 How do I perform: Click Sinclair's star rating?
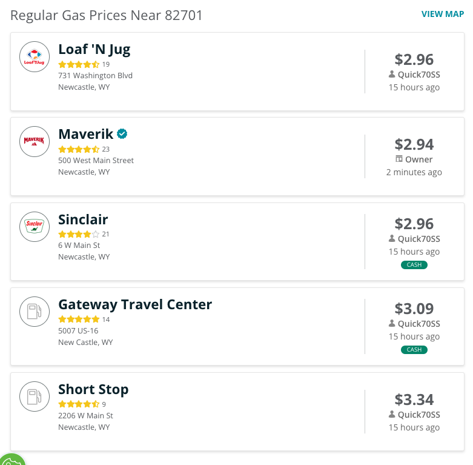tap(79, 234)
